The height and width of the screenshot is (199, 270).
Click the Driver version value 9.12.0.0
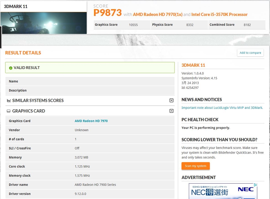80,194
